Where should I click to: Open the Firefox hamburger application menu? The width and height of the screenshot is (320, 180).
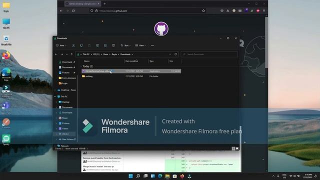point(264,10)
